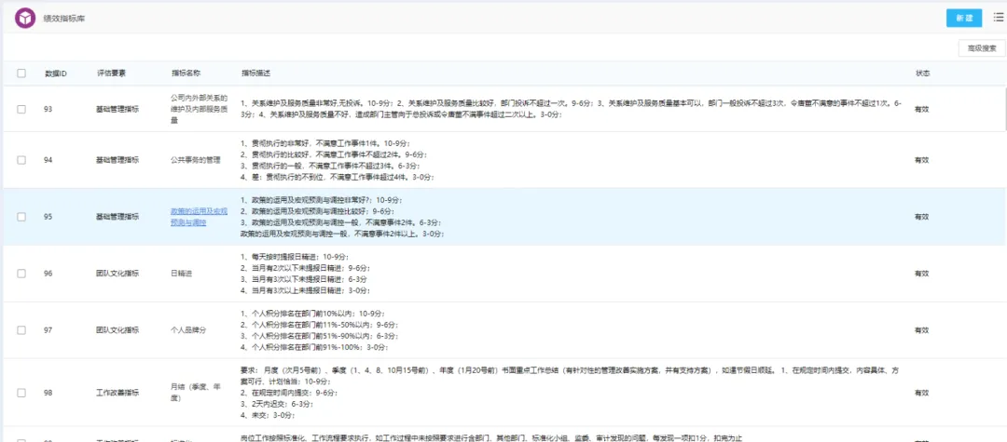Viewport: 1007px width, 442px height.
Task: Open the list view options icon
Action: pos(998,18)
